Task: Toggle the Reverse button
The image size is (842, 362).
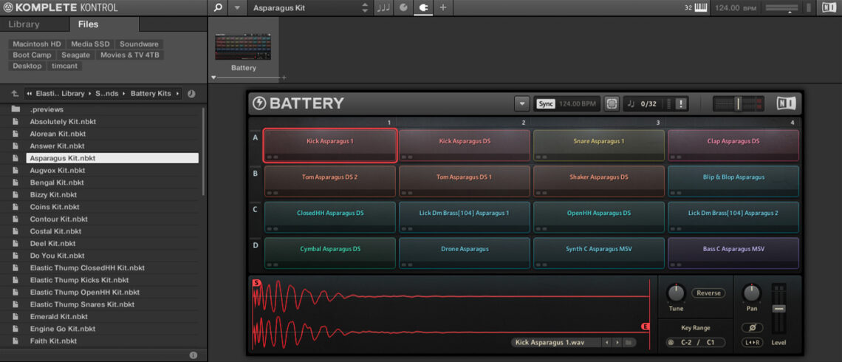Action: [708, 293]
